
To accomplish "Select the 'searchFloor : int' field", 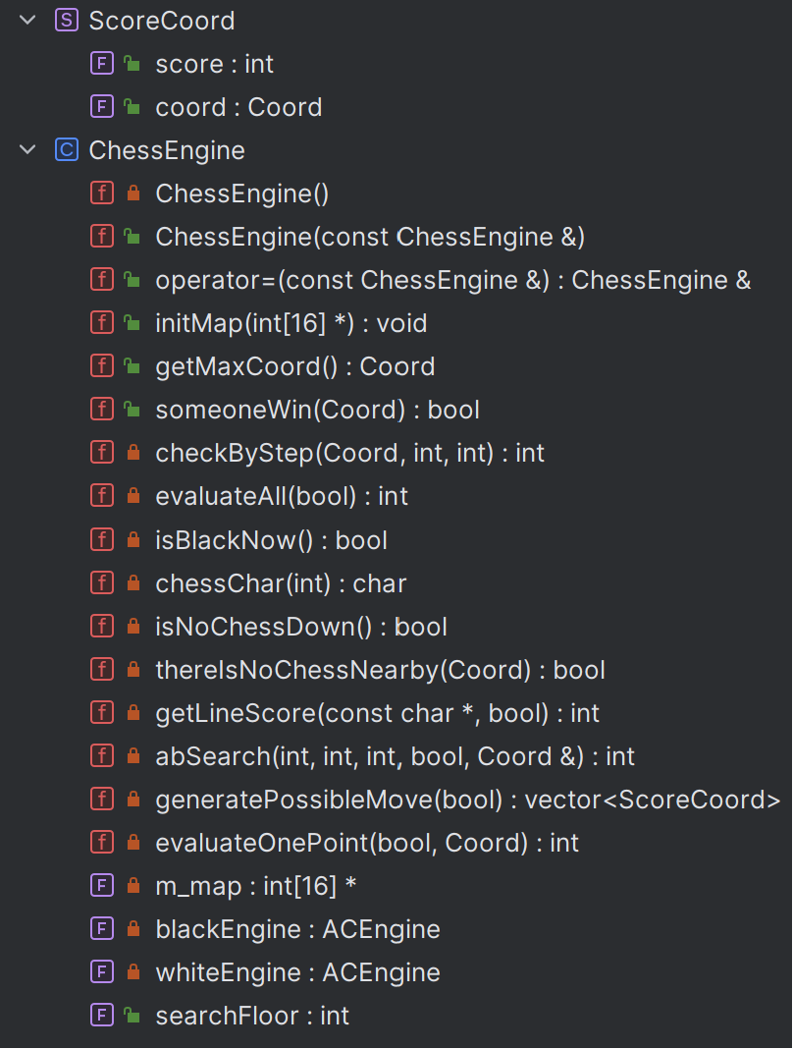I will click(252, 1017).
